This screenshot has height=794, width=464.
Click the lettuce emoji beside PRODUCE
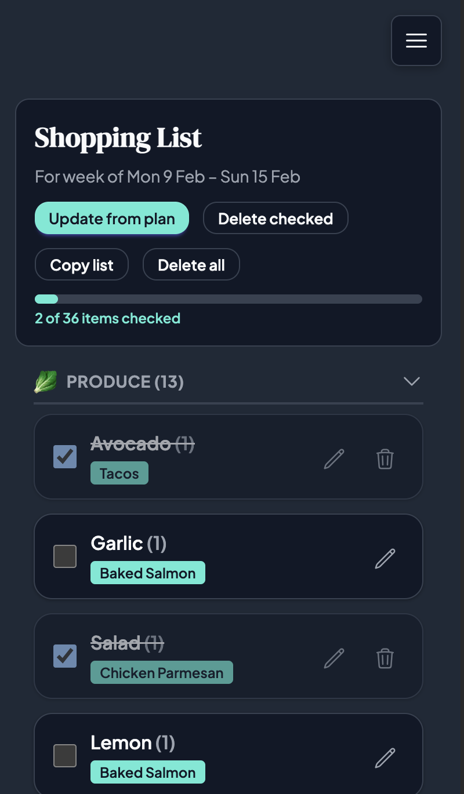[45, 381]
